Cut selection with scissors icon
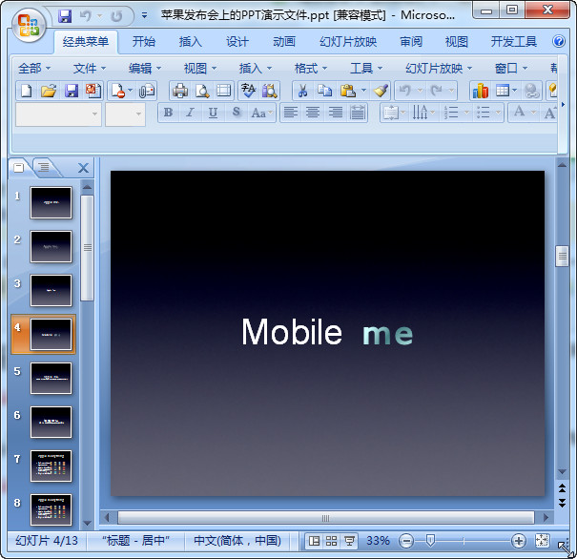This screenshot has height=559, width=577. pyautogui.click(x=302, y=91)
